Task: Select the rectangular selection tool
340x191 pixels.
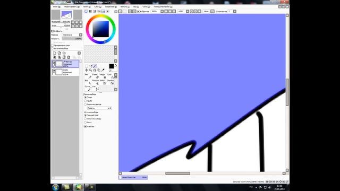Action: (x=87, y=66)
